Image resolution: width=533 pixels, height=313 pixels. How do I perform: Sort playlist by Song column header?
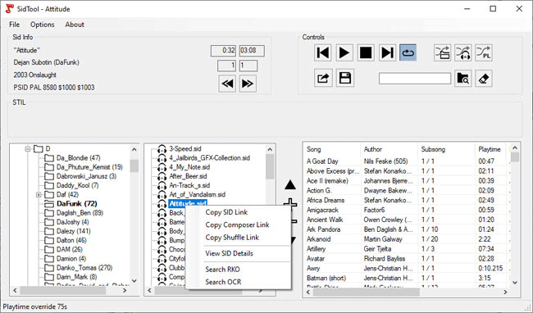[331, 149]
